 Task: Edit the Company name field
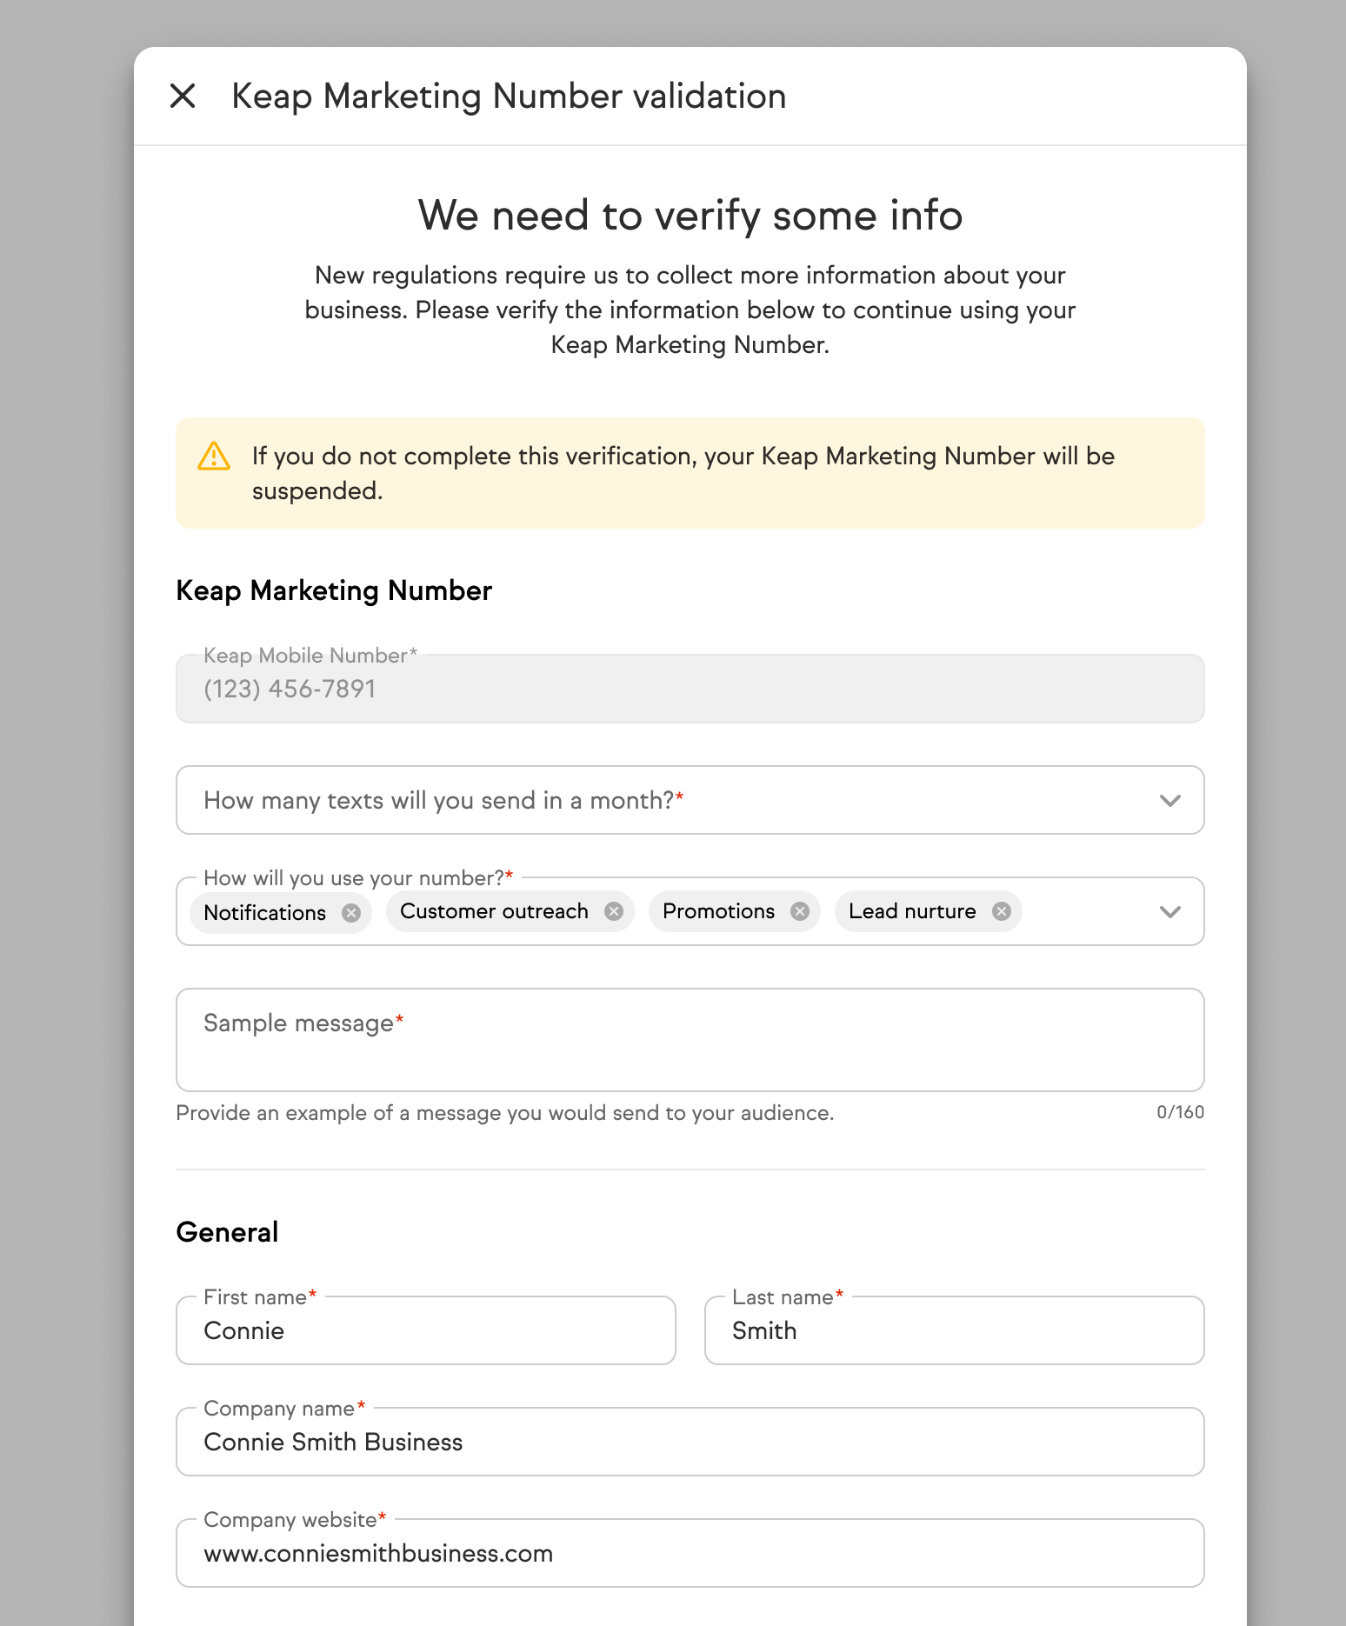click(690, 1442)
